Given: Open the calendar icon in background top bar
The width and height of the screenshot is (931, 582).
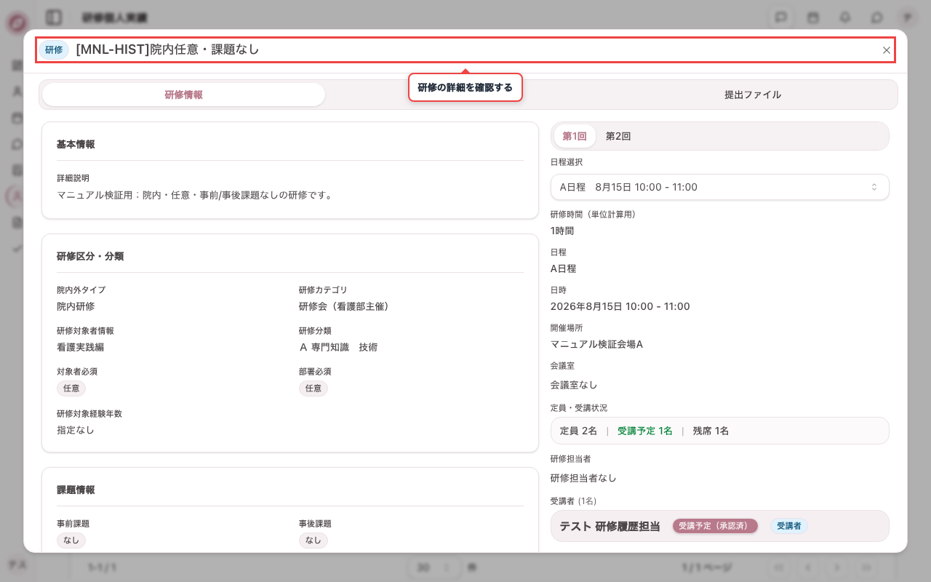Looking at the screenshot, I should point(813,17).
